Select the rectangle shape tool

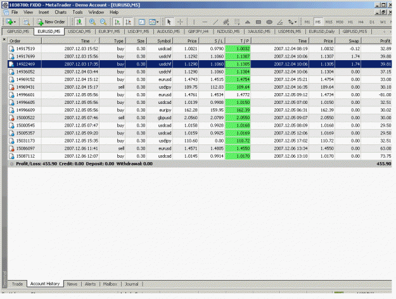click(x=259, y=22)
